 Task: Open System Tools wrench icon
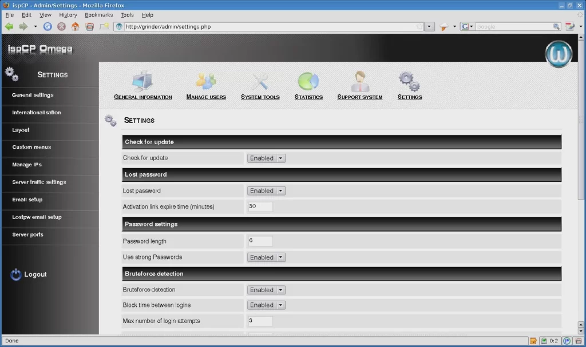260,81
